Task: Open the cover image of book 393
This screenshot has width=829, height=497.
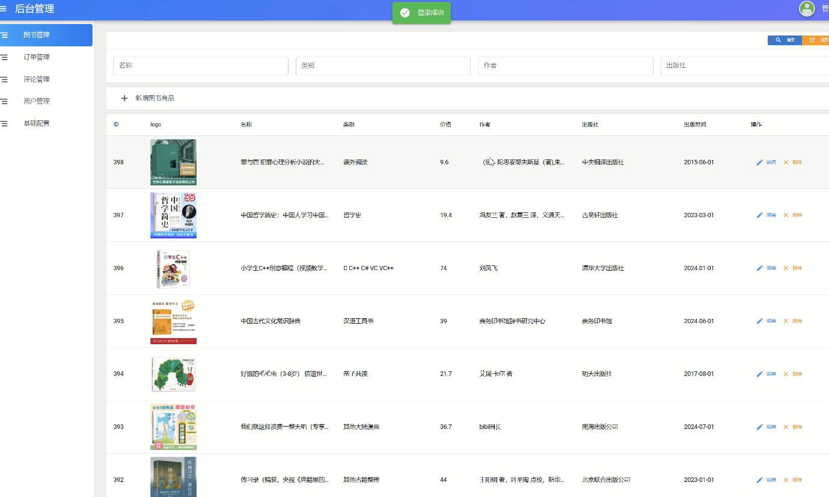Action: coord(173,427)
